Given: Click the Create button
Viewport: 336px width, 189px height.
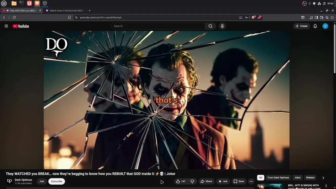Looking at the screenshot, I should click(x=301, y=26).
